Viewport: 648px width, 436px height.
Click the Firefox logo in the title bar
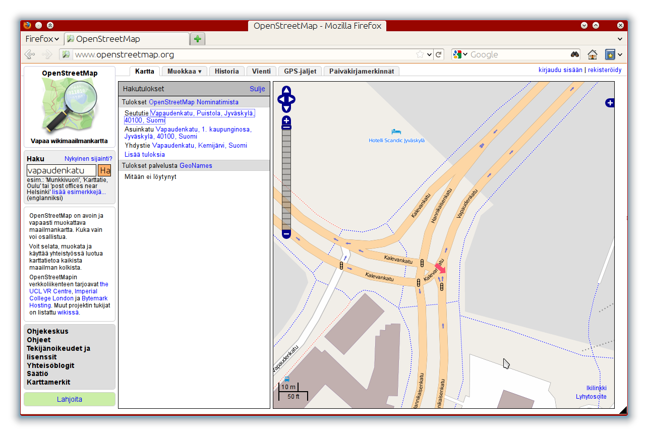tap(27, 25)
